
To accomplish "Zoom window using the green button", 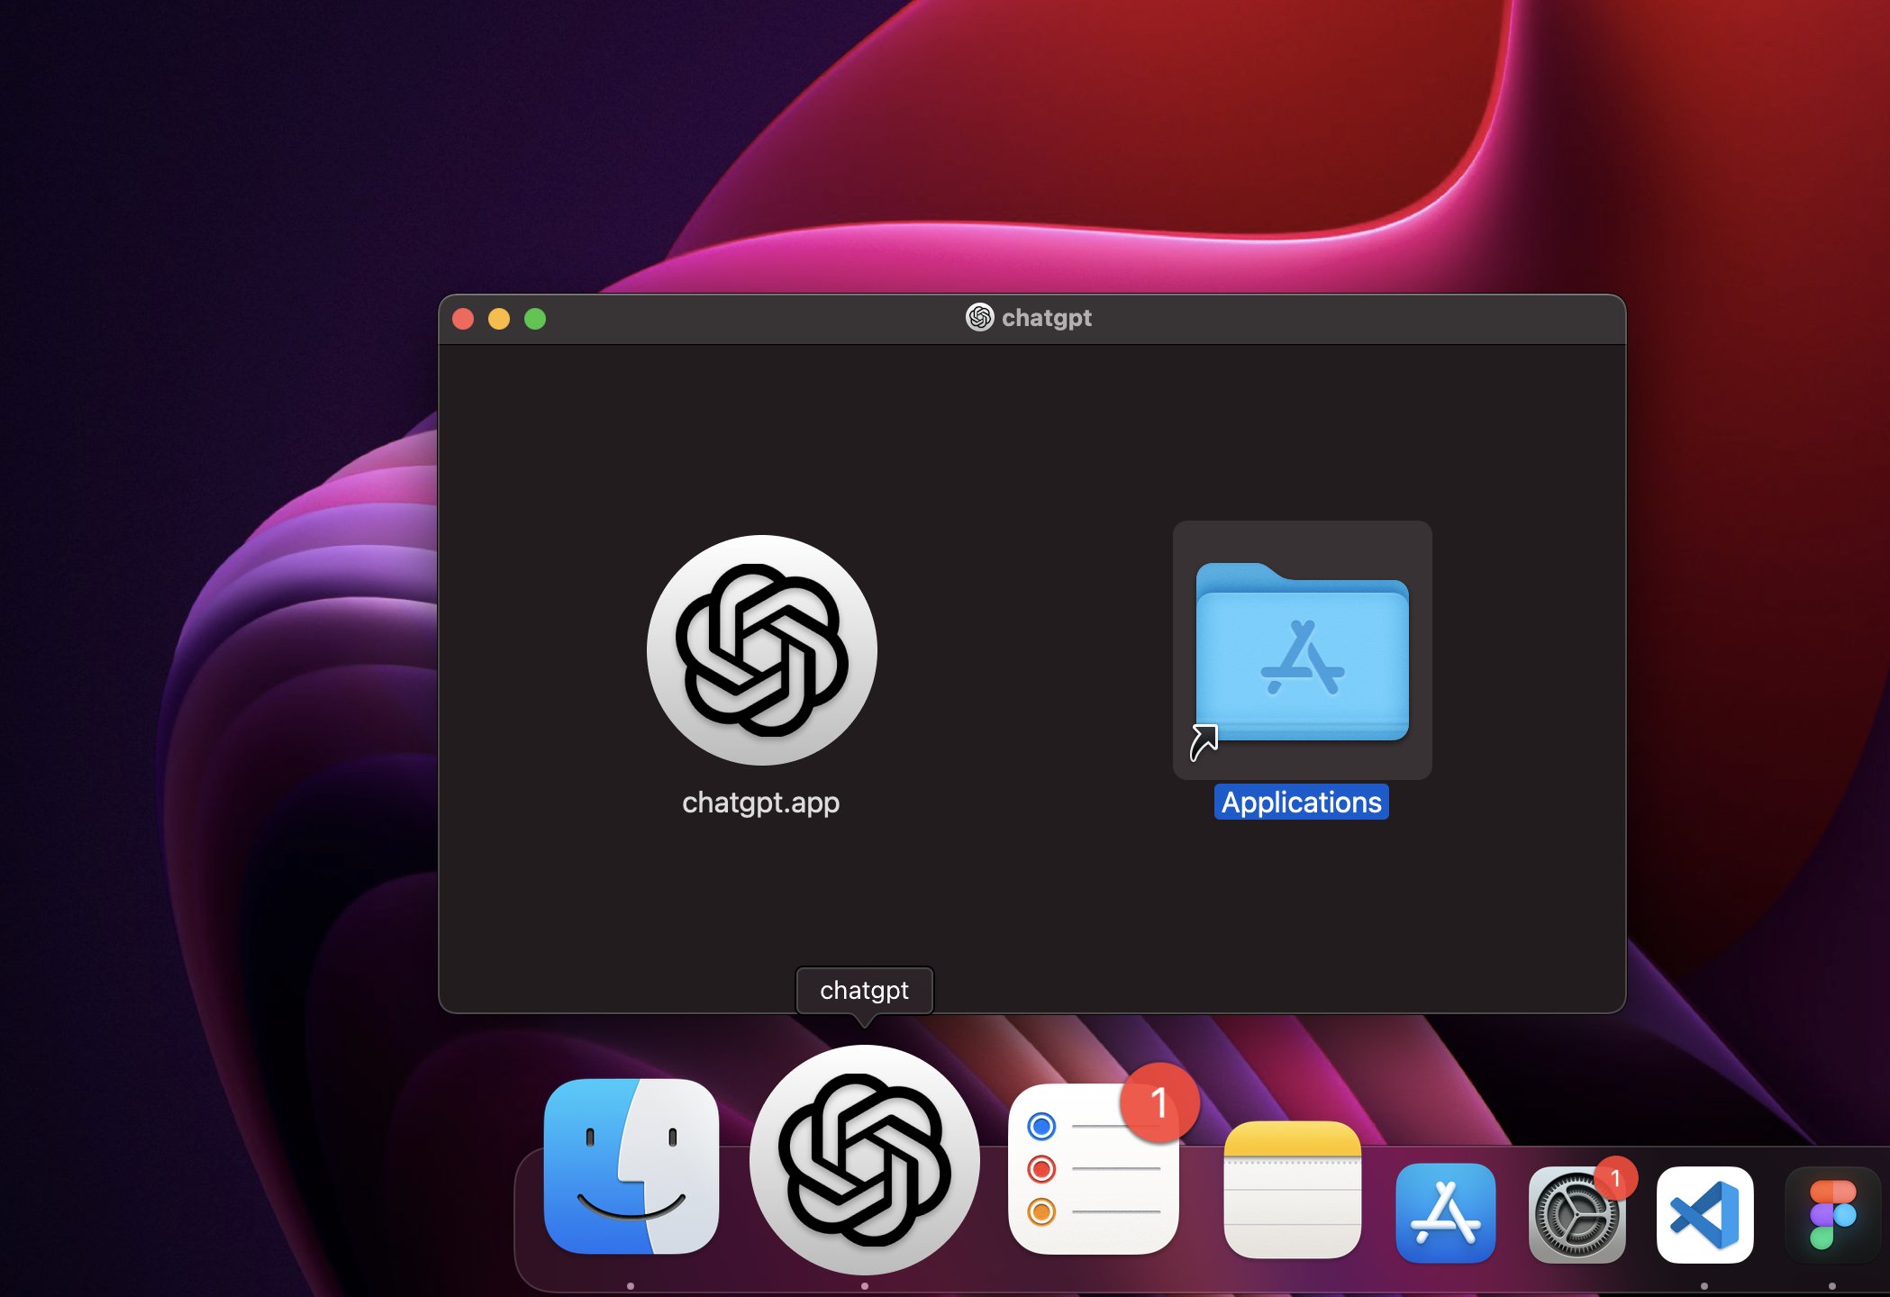I will [x=535, y=319].
